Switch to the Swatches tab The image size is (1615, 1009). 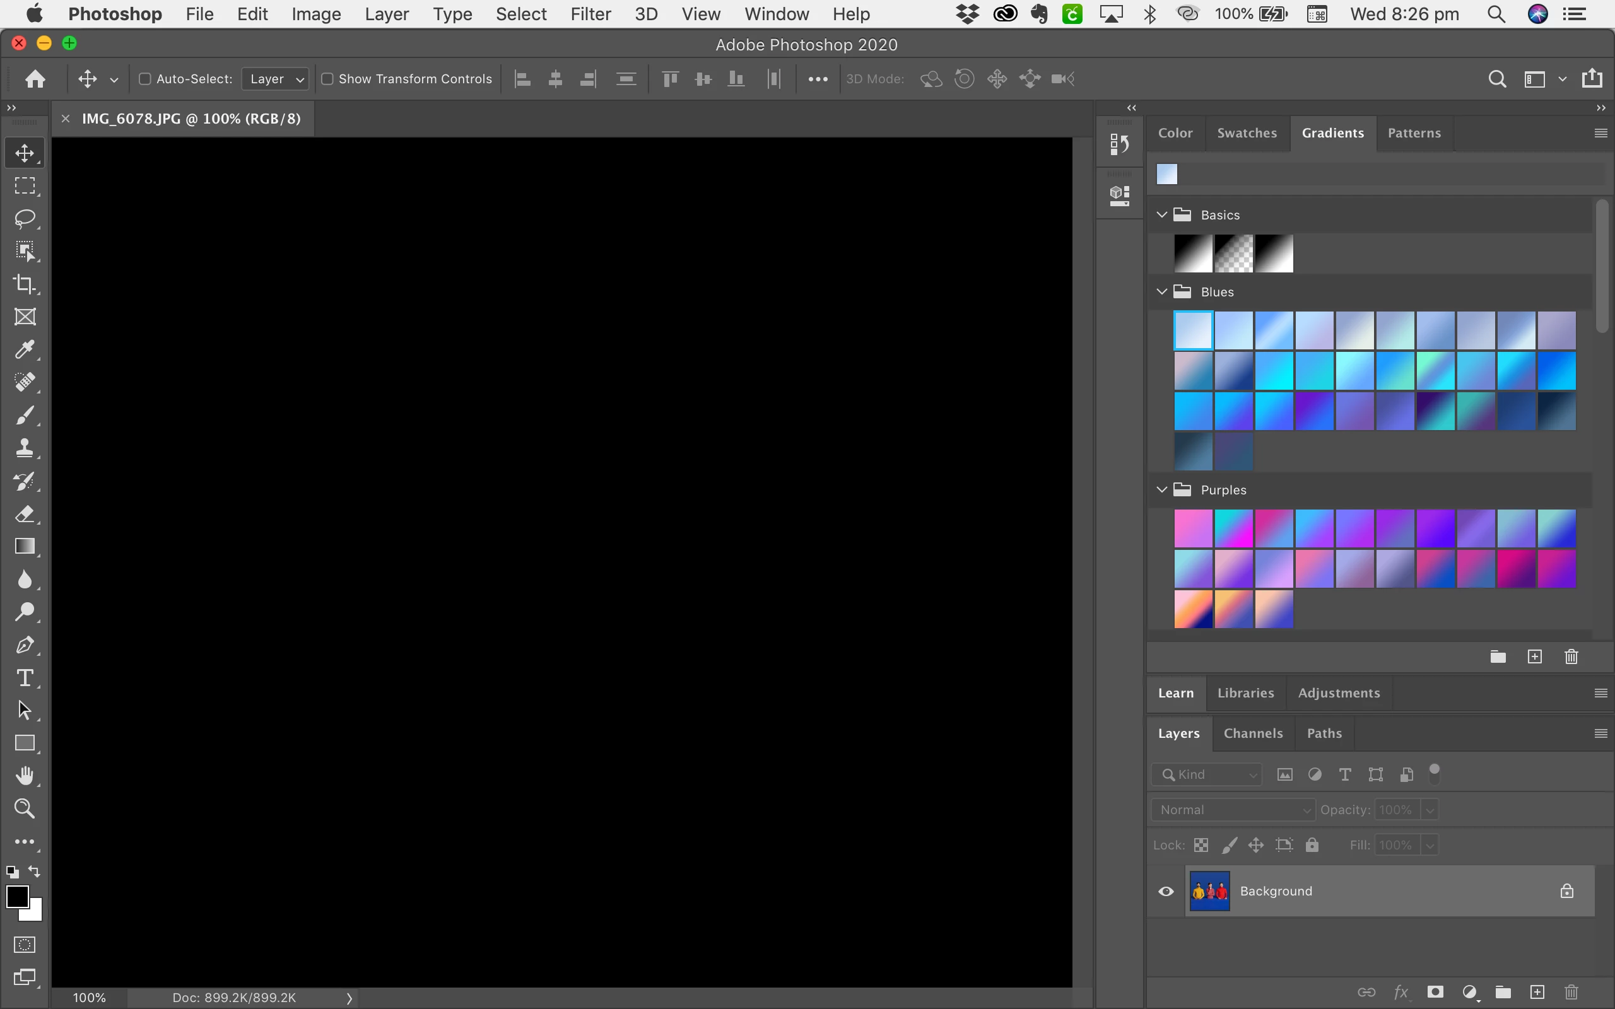(1247, 133)
